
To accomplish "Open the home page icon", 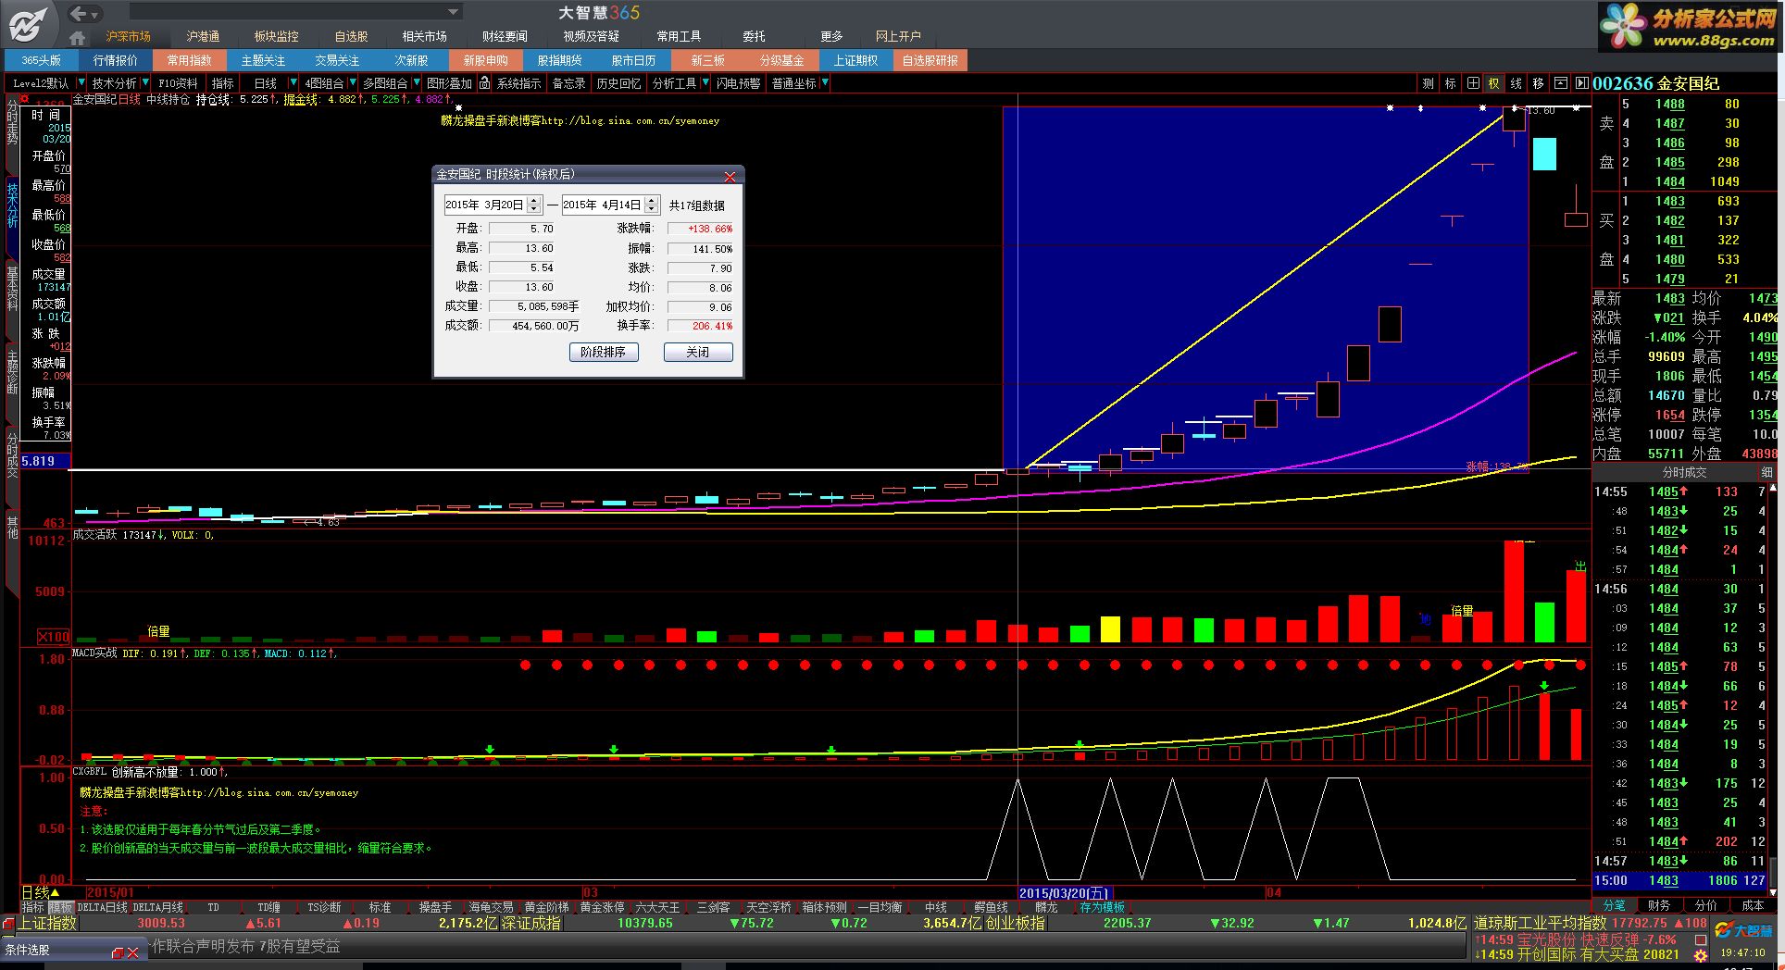I will pyautogui.click(x=78, y=37).
